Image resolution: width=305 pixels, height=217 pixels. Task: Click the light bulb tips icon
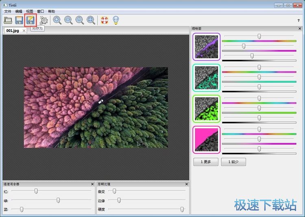pos(116,20)
